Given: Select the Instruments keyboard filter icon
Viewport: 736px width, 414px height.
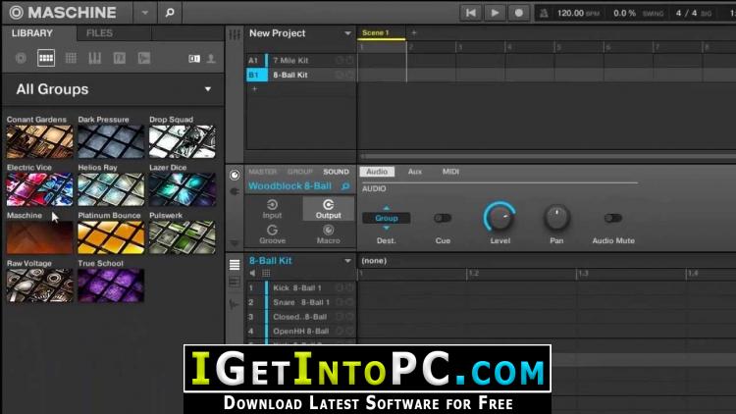Looking at the screenshot, I should 95,59.
